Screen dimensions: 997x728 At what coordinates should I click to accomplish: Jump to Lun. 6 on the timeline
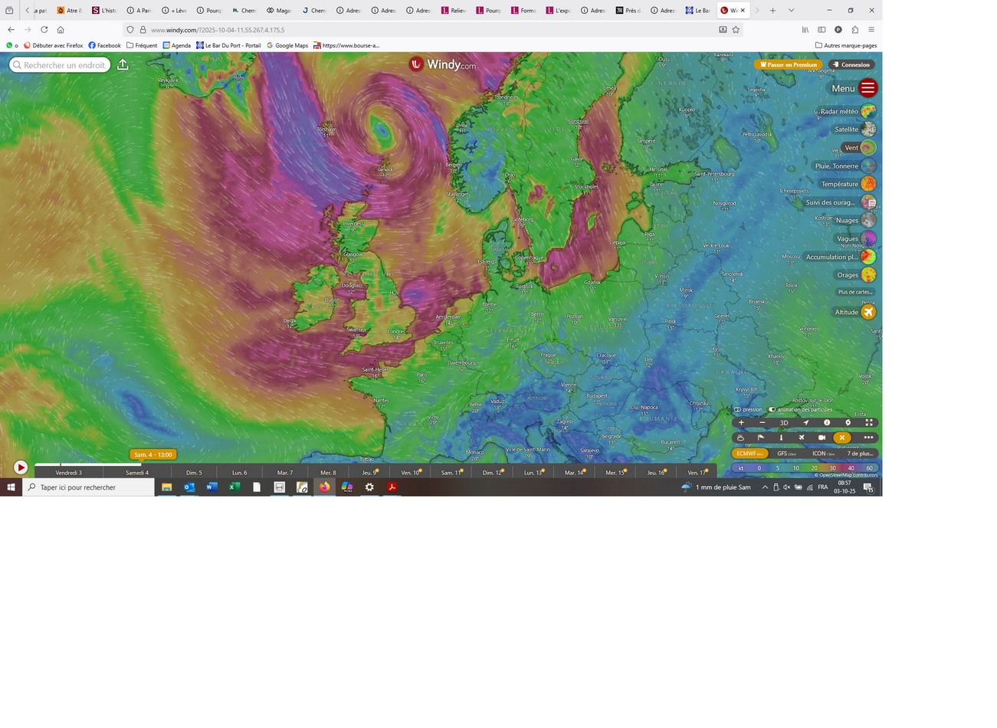240,472
